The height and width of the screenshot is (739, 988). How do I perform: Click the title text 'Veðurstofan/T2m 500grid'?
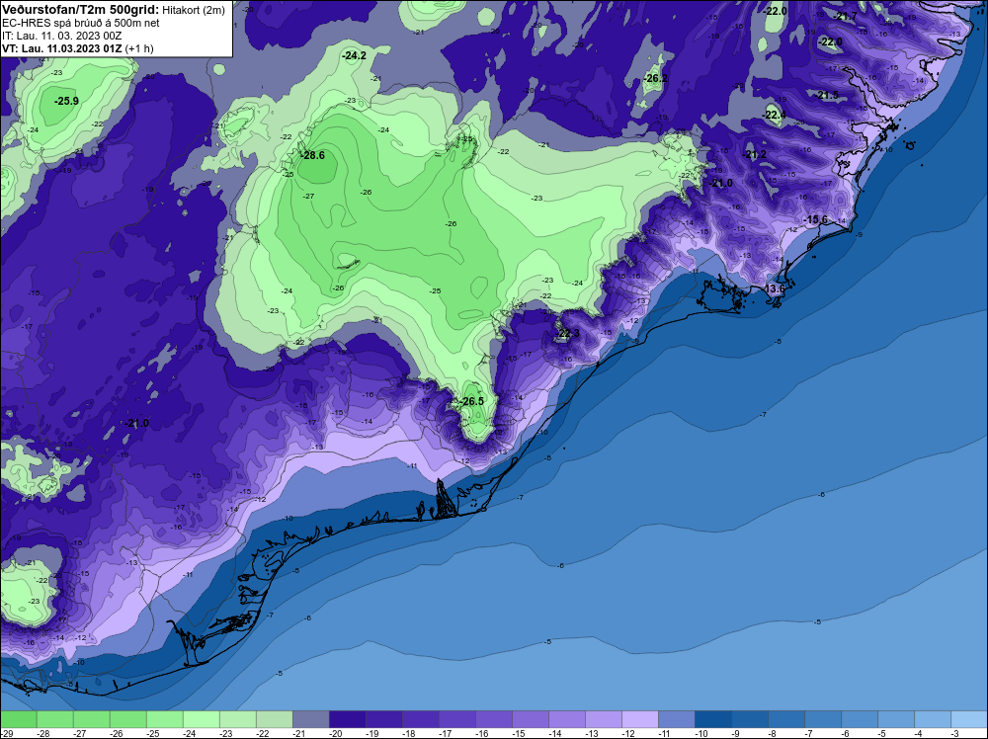pyautogui.click(x=81, y=10)
